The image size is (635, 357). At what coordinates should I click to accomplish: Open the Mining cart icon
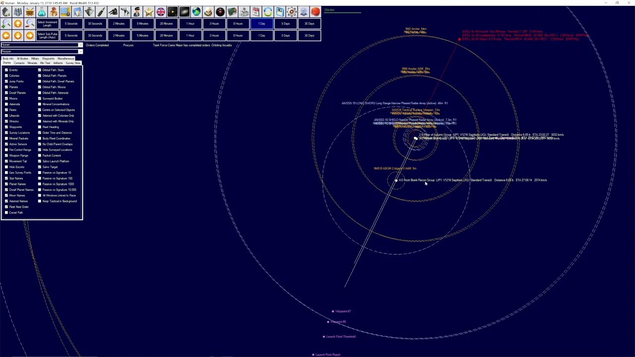point(30,11)
